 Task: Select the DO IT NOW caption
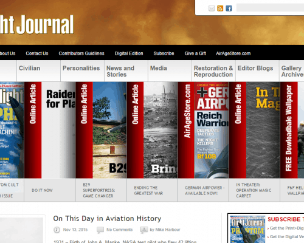click(42, 190)
